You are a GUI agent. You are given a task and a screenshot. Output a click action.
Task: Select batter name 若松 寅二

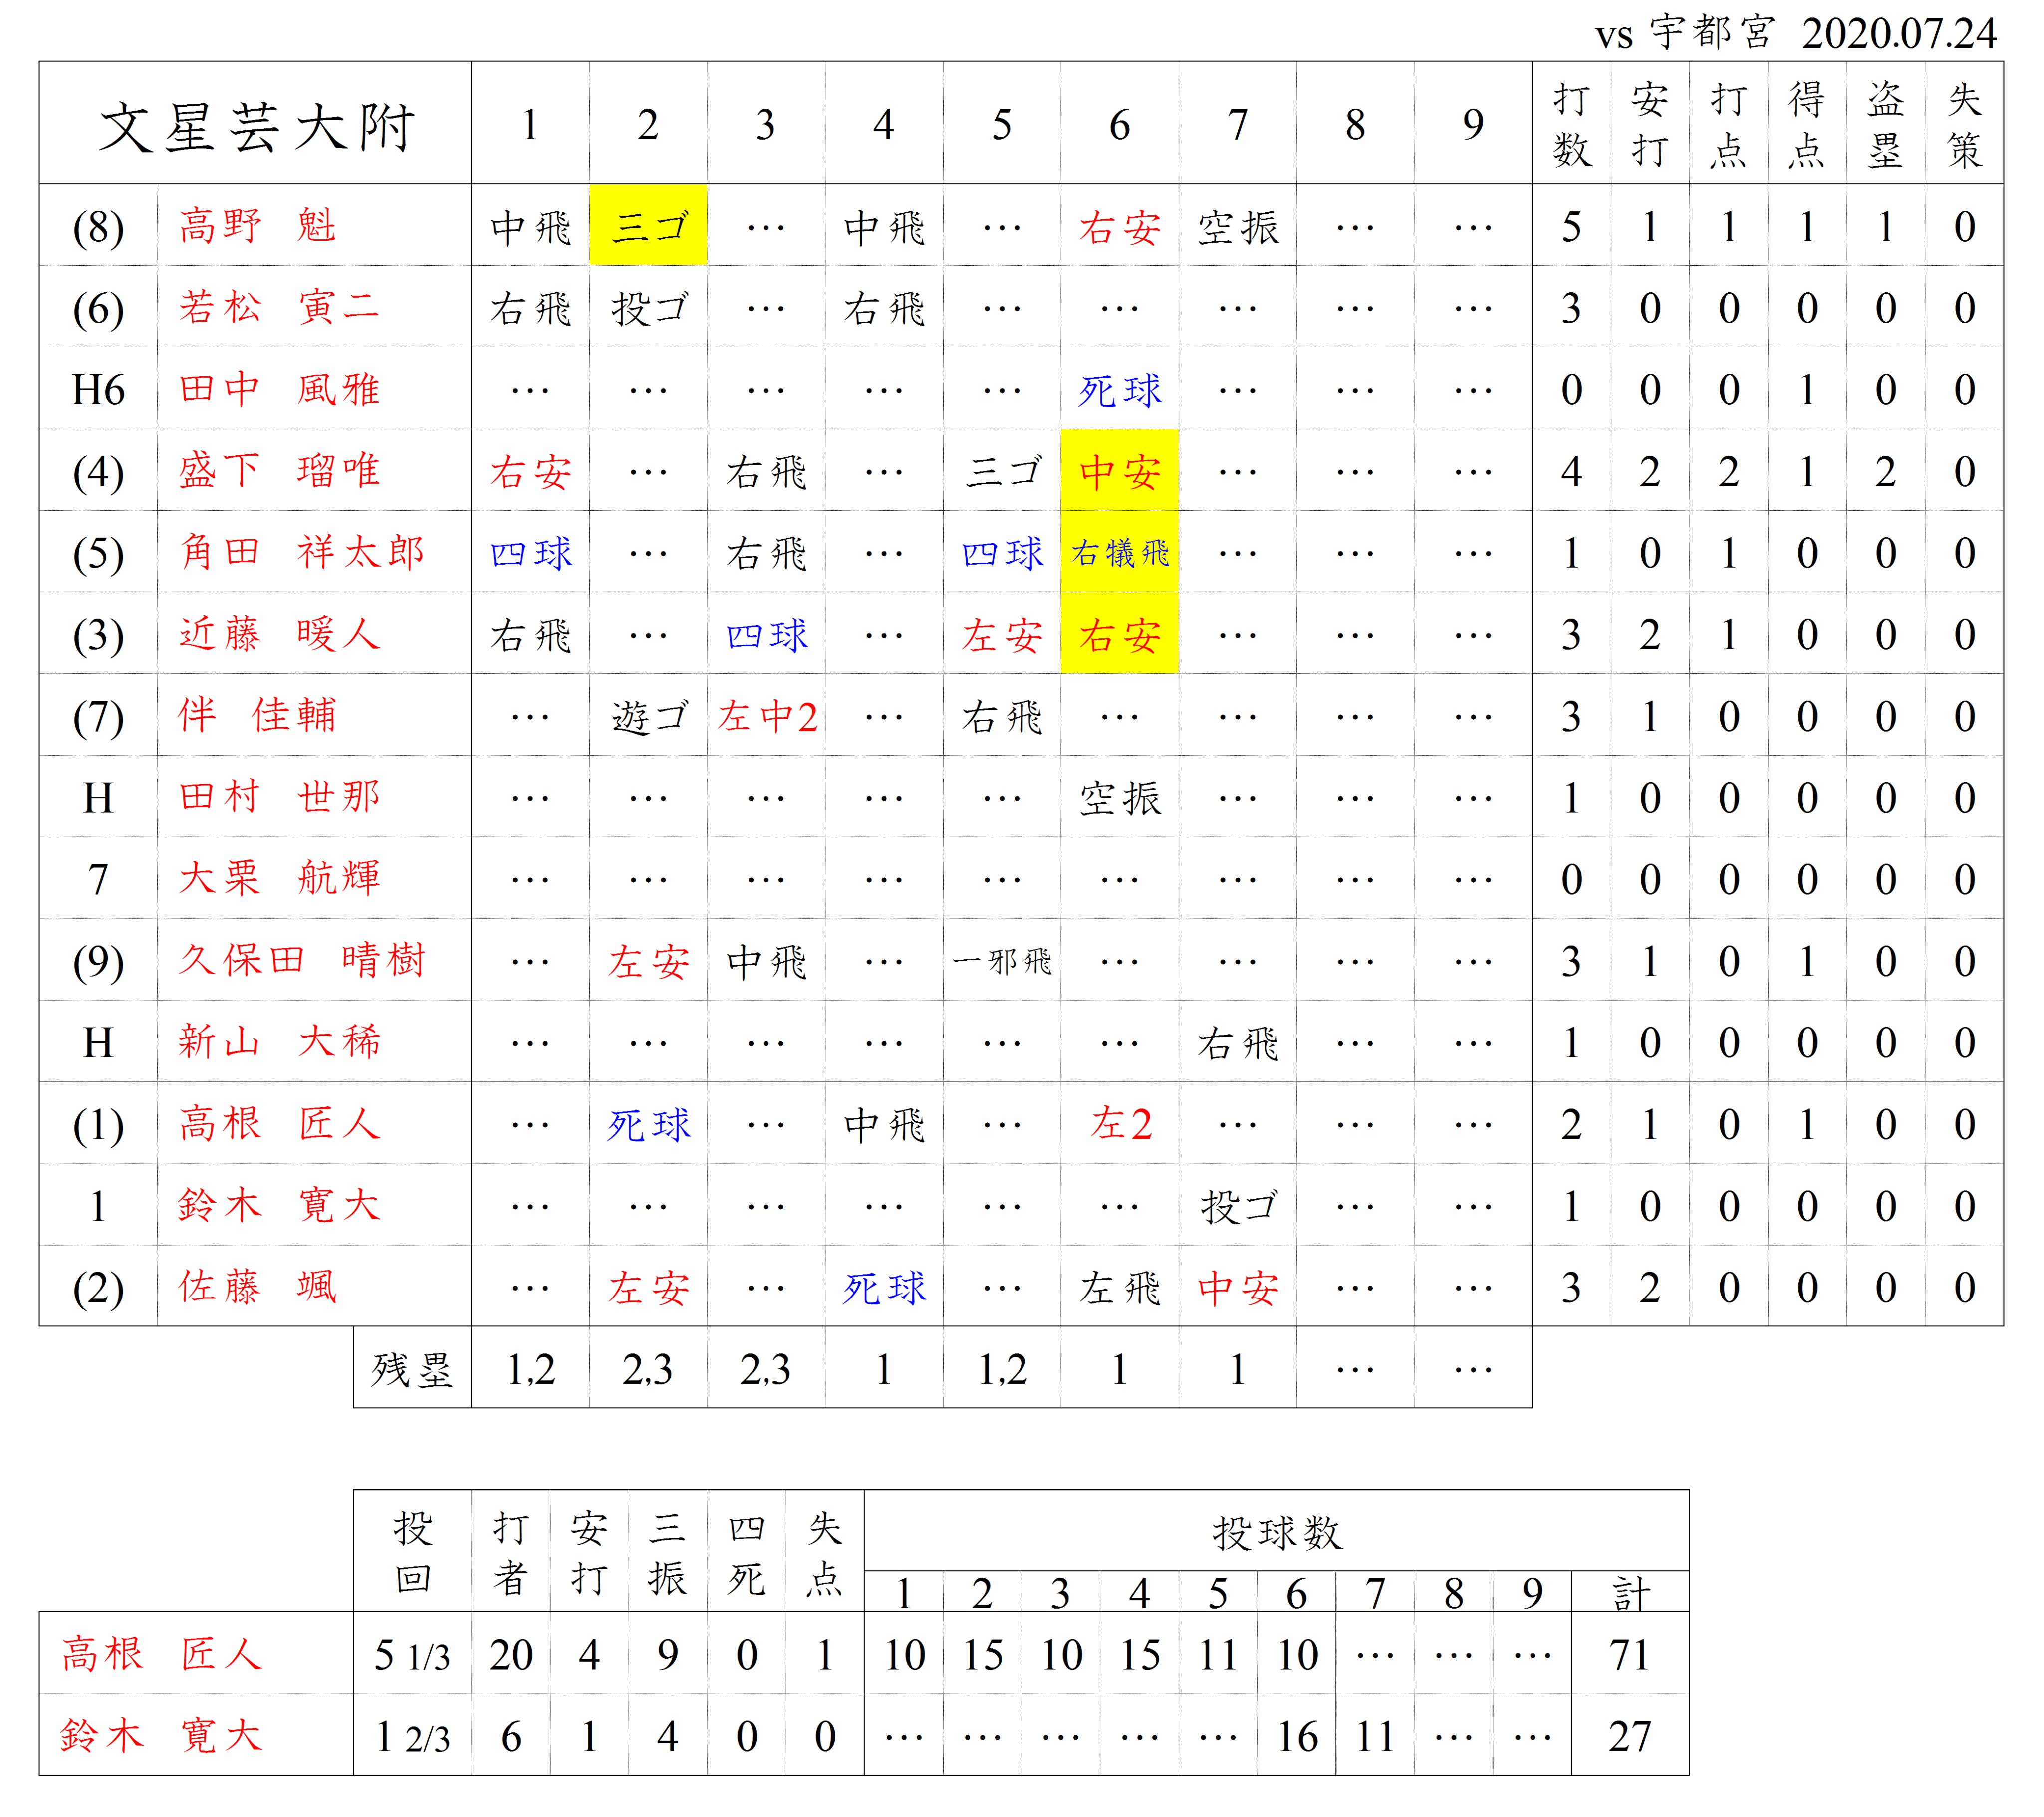point(279,307)
